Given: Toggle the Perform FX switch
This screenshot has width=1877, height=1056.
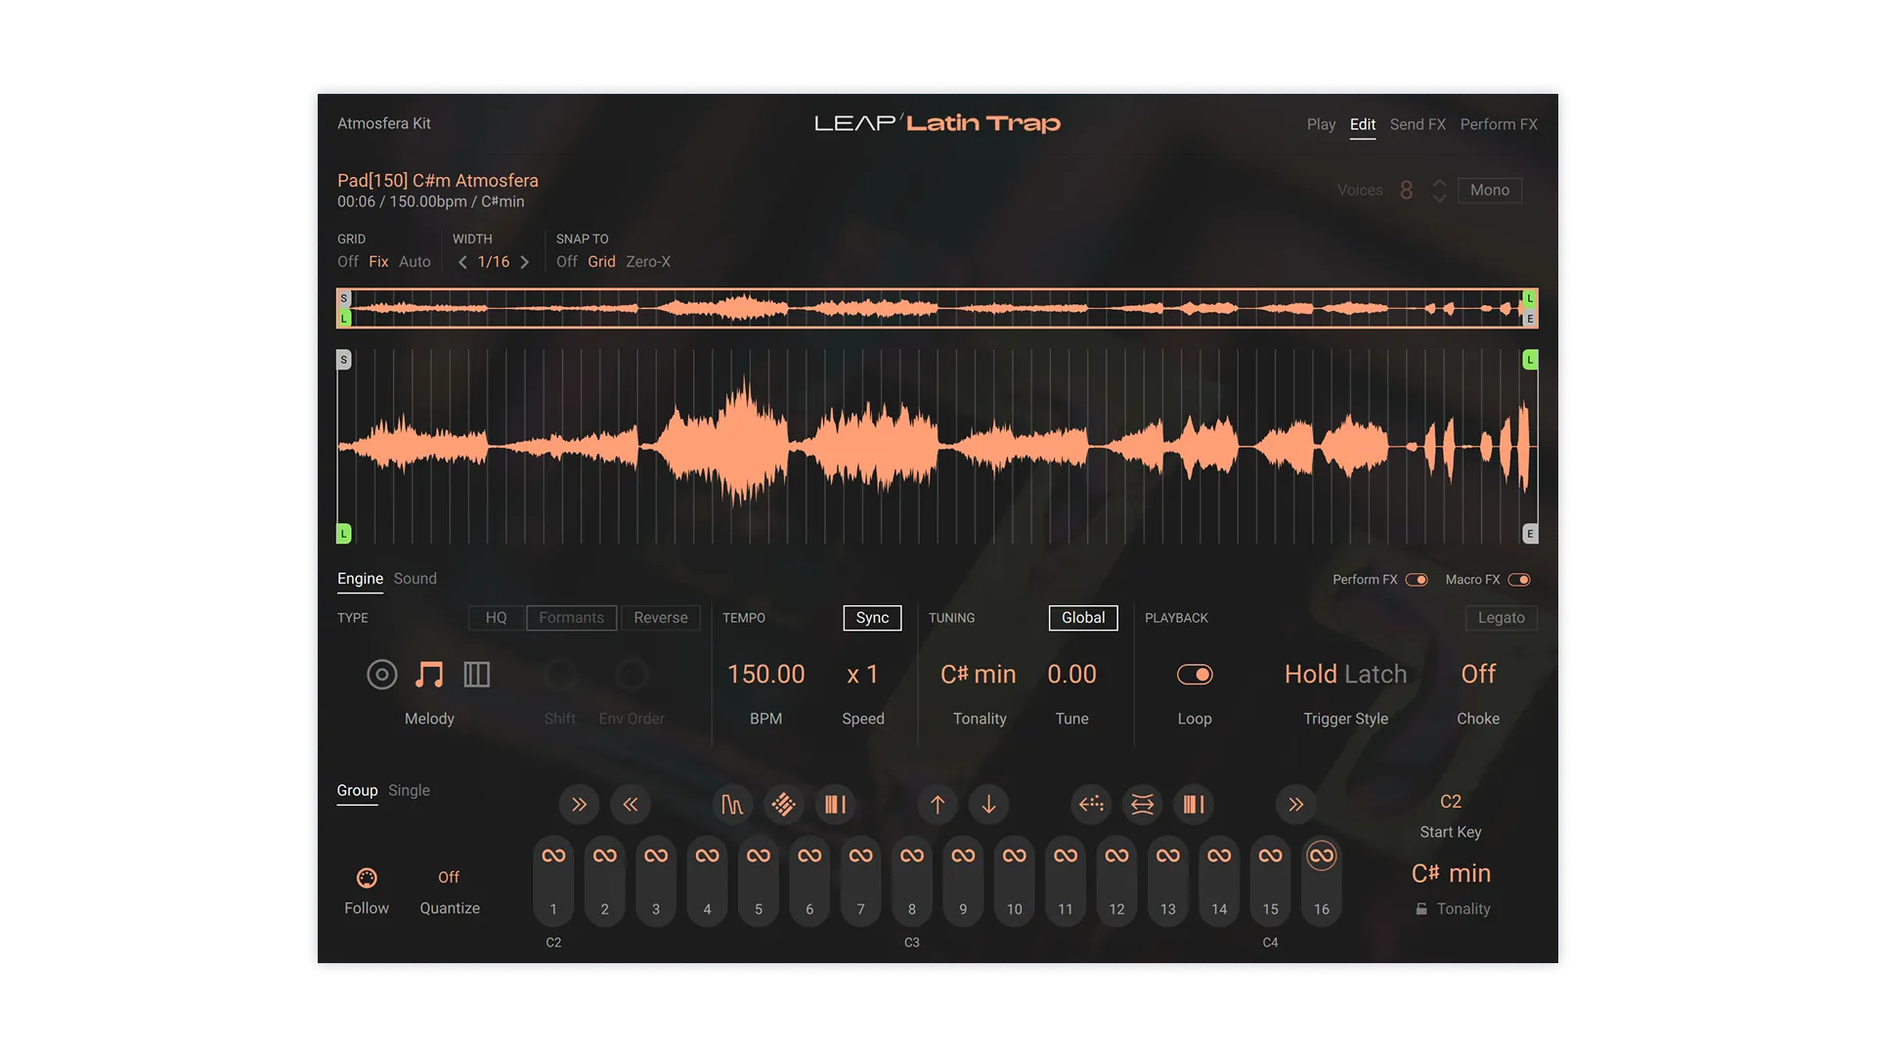Looking at the screenshot, I should (x=1418, y=579).
